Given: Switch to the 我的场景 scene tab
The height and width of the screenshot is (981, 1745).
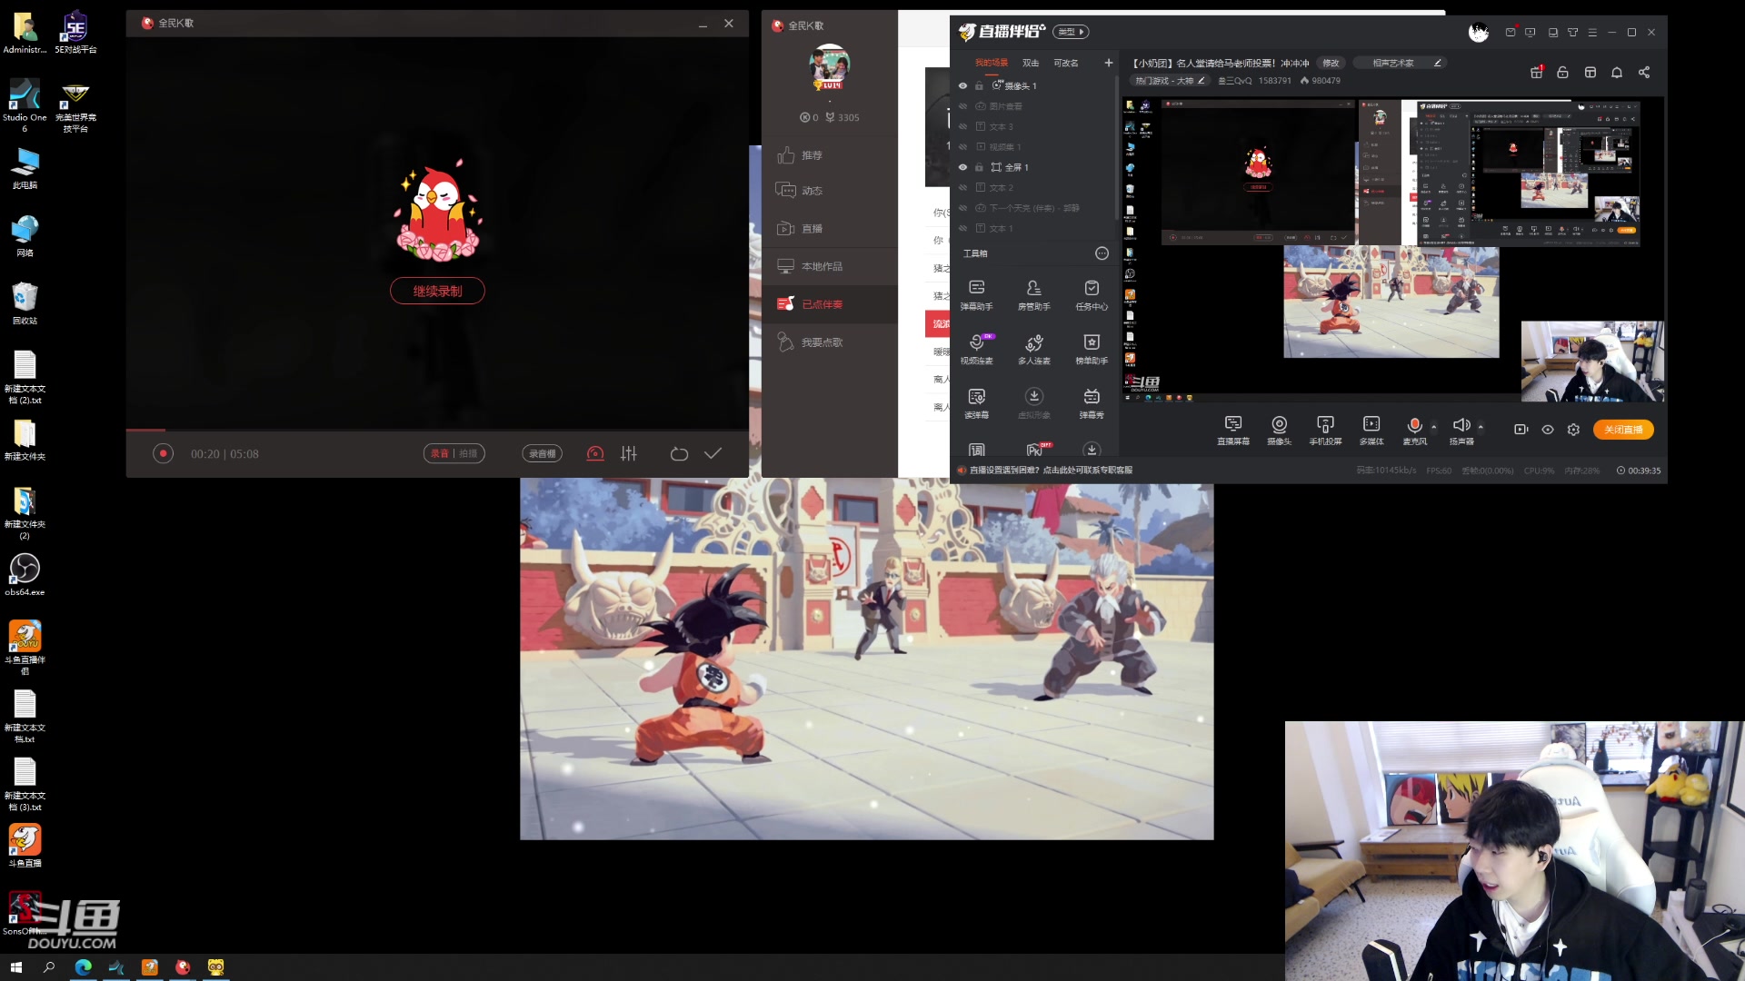Looking at the screenshot, I should 991,63.
